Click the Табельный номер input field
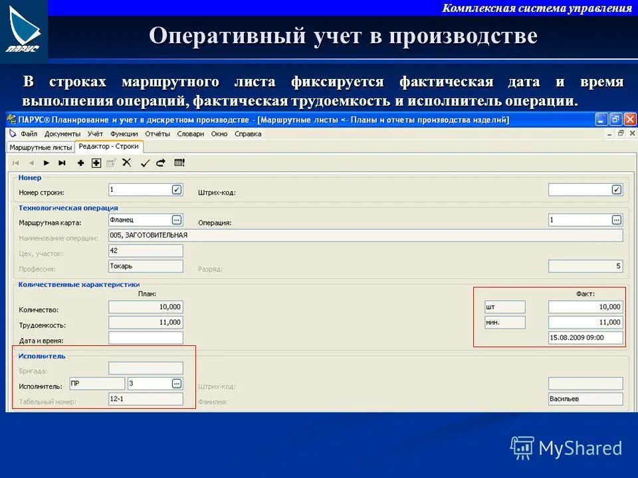Screen dimensions: 638x478 (x=145, y=398)
